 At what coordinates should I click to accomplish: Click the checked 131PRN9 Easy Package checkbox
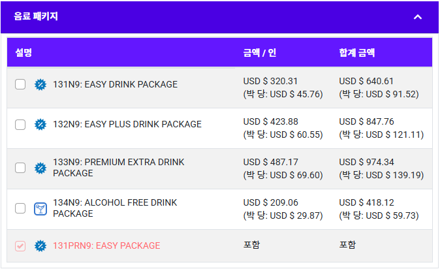click(x=20, y=246)
